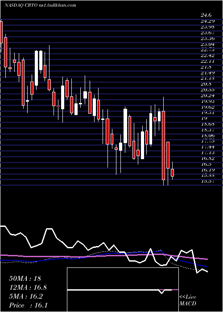Click the 24.6 price axis label
This screenshot has height=312, width=223.
click(x=206, y=15)
